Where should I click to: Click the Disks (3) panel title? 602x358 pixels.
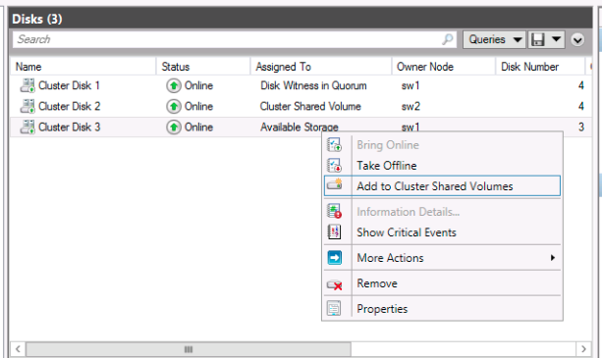coord(37,19)
